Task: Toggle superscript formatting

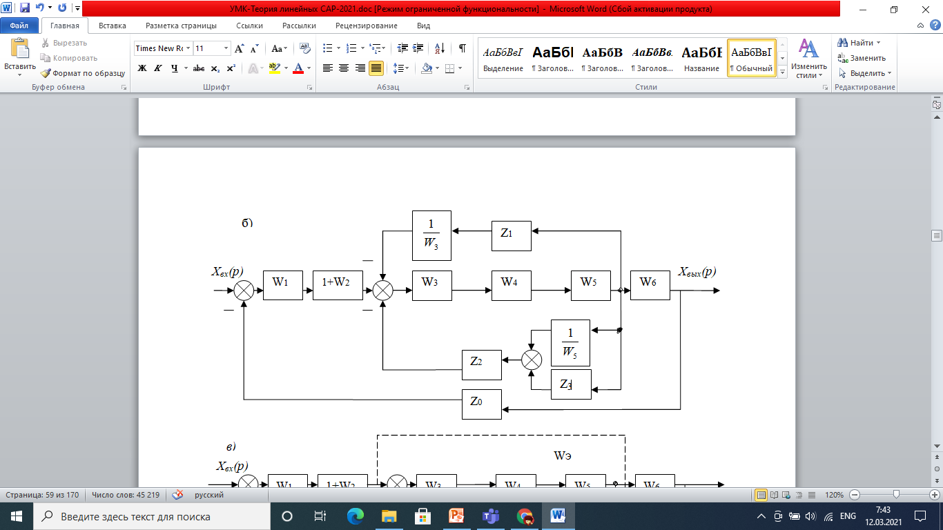Action: [x=231, y=68]
